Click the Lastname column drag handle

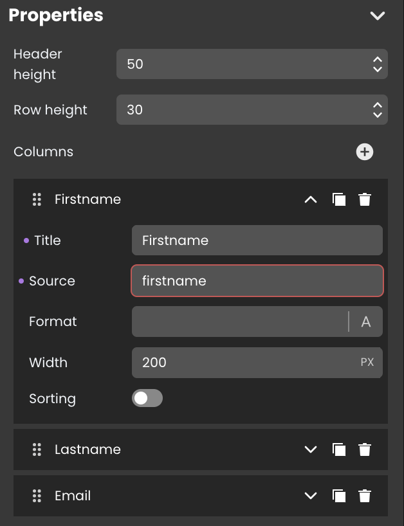pyautogui.click(x=37, y=449)
